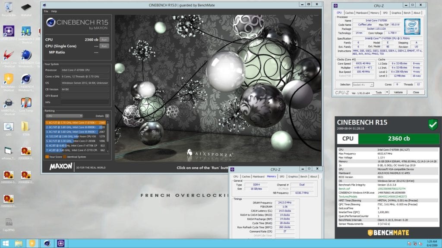Launch the BenchMate shield desktop shortcut

click(x=9, y=80)
